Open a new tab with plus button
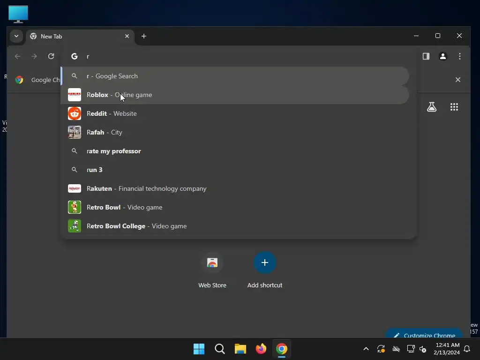The image size is (480, 360). (143, 36)
